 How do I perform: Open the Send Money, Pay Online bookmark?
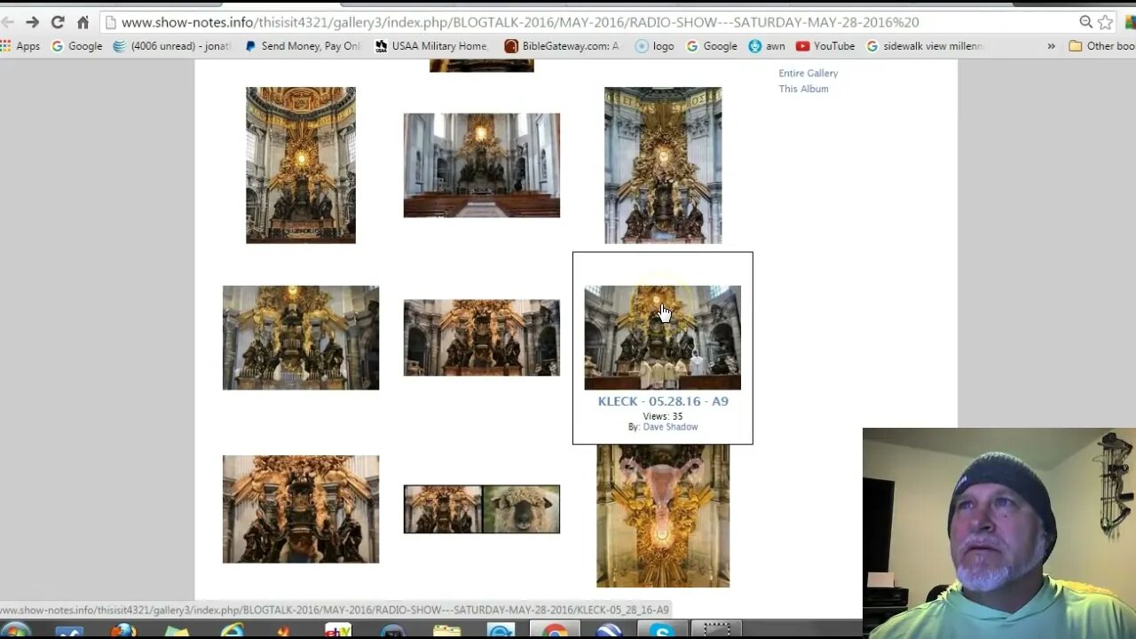tap(303, 46)
